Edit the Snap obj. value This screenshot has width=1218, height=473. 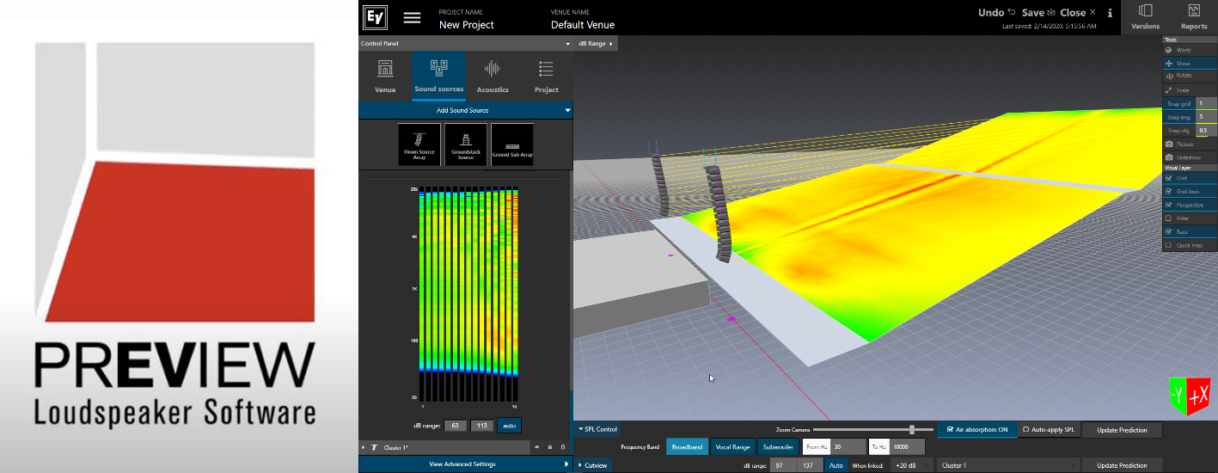(1206, 131)
